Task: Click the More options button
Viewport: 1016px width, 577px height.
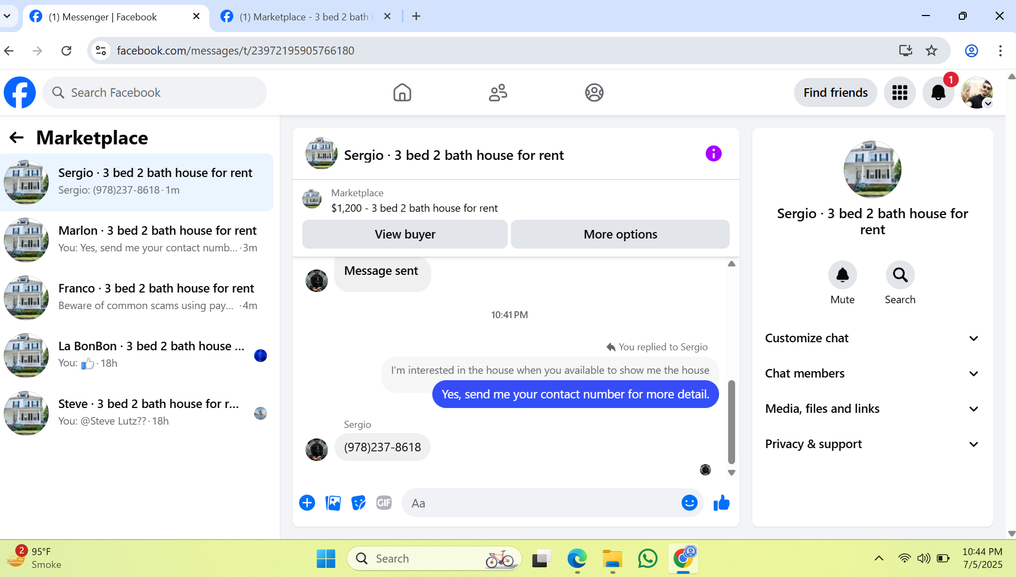Action: click(620, 234)
